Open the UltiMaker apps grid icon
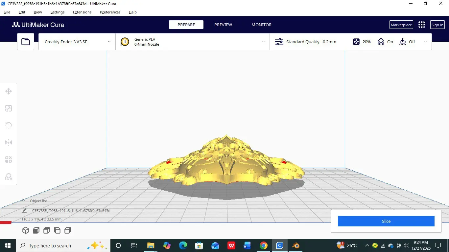 [x=422, y=25]
